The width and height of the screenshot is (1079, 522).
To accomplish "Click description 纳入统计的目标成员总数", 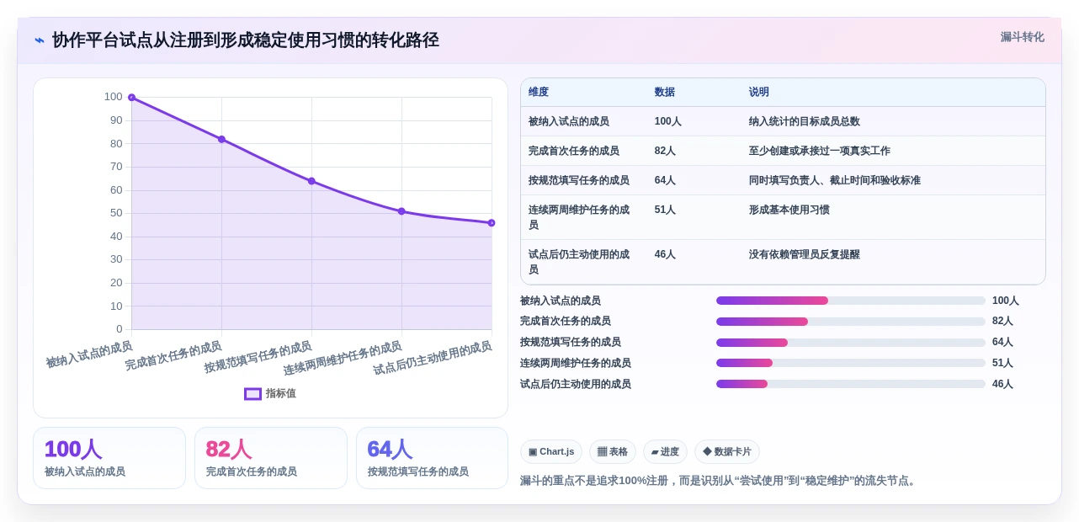I will point(805,121).
